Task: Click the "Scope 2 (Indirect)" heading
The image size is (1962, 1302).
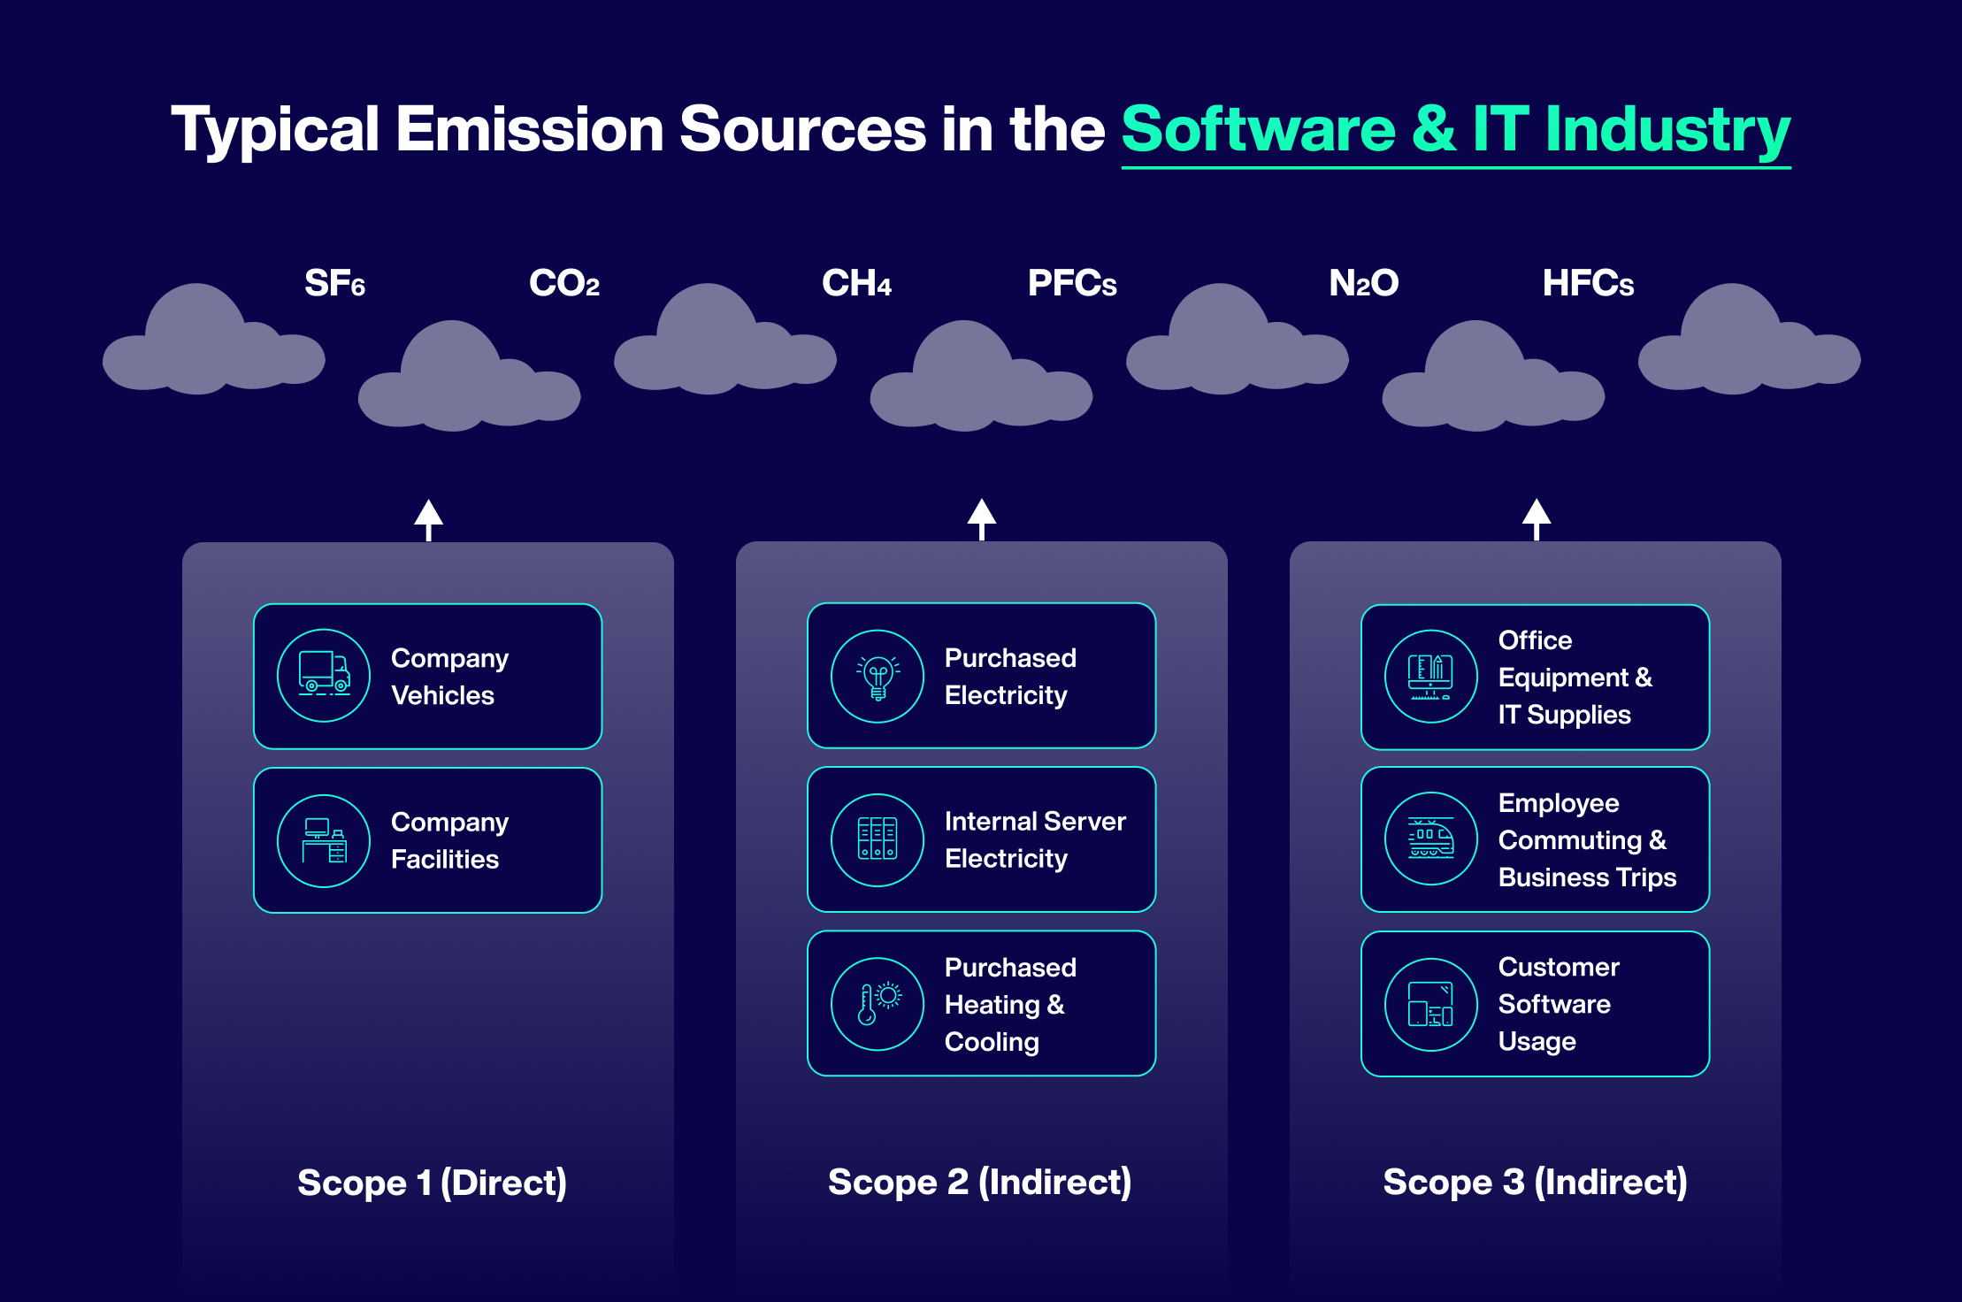Action: pos(980,1183)
